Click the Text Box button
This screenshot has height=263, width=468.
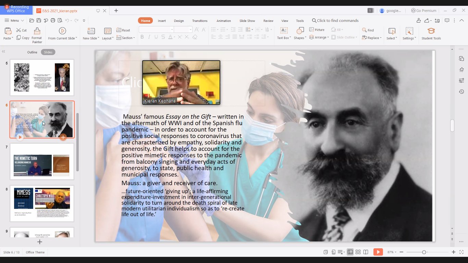point(284,34)
